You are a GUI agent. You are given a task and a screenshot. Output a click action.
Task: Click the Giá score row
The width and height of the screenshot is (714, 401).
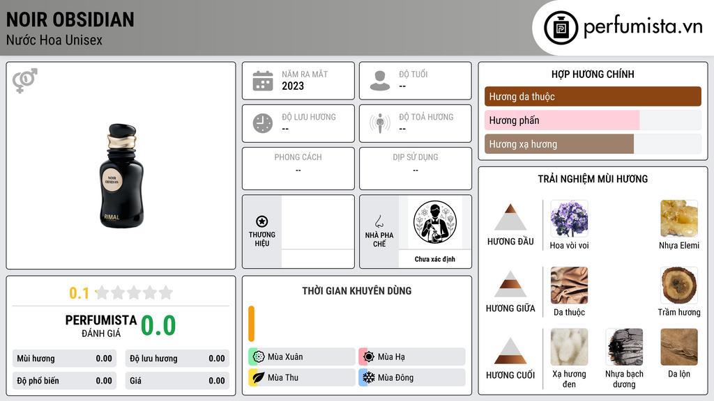coord(177,381)
